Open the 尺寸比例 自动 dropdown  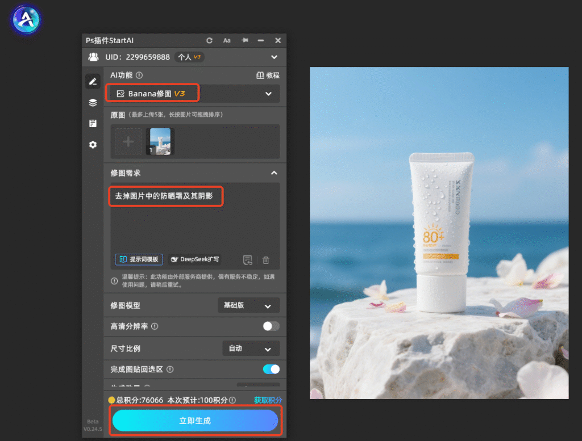(251, 348)
